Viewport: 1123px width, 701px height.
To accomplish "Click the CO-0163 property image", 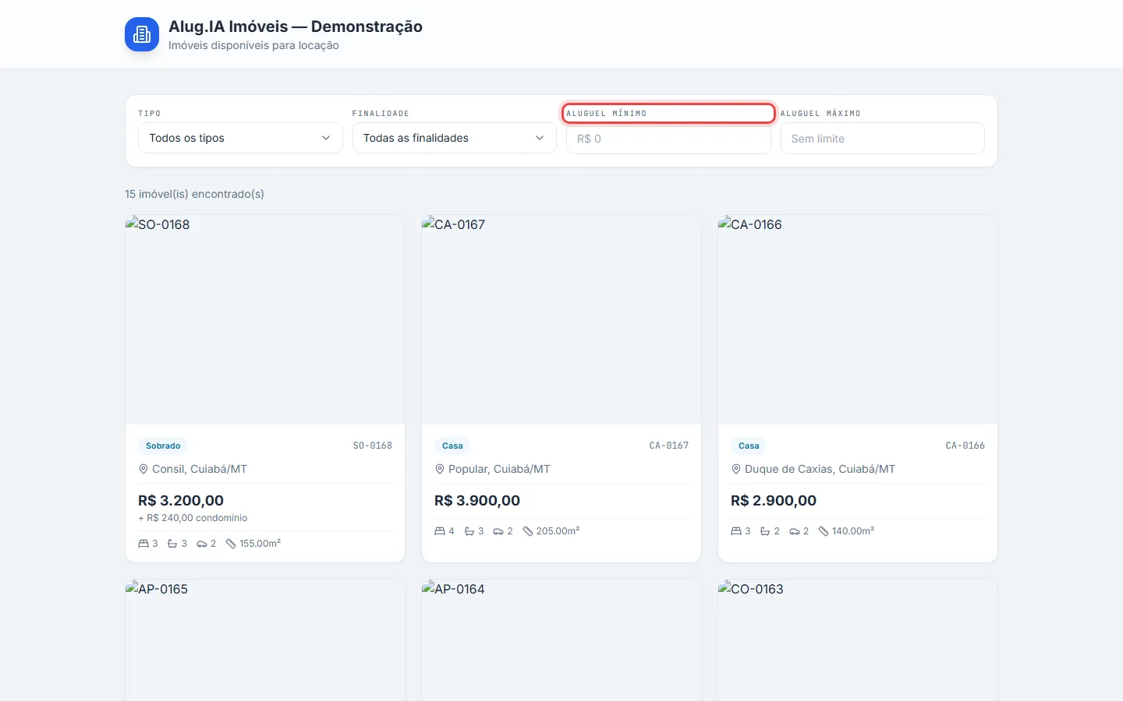I will (858, 640).
